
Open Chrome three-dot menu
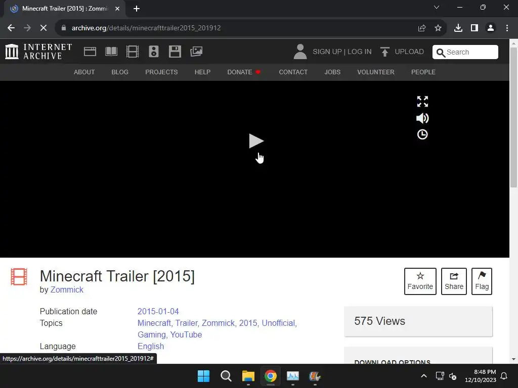tap(507, 28)
